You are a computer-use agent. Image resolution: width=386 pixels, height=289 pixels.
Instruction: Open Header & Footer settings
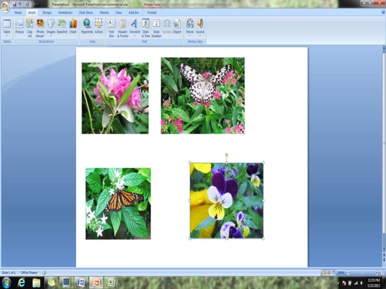coord(122,28)
